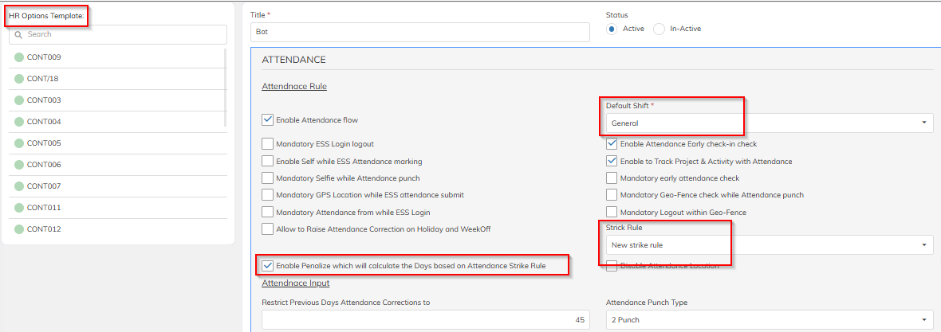This screenshot has height=332, width=941.
Task: Select the Active status radio button
Action: [x=612, y=29]
